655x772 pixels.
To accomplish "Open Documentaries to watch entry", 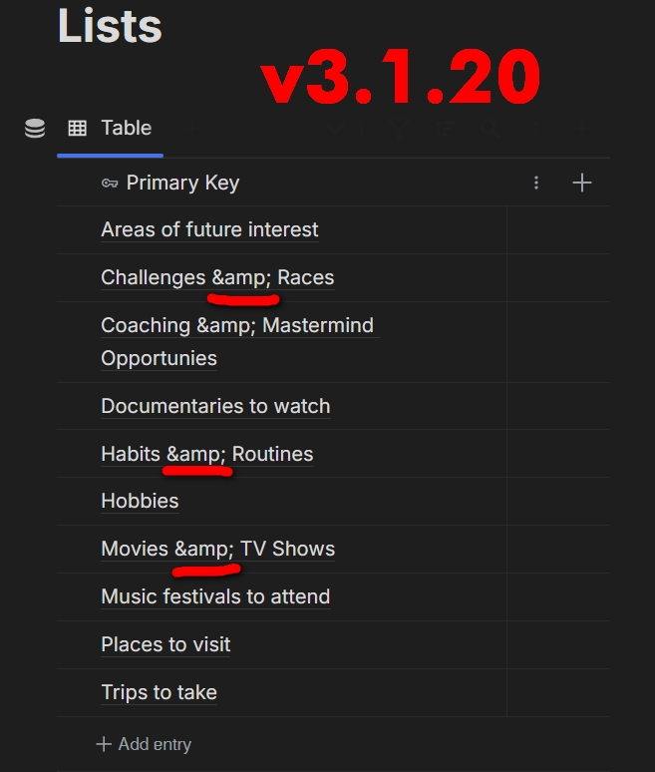I will click(x=215, y=406).
